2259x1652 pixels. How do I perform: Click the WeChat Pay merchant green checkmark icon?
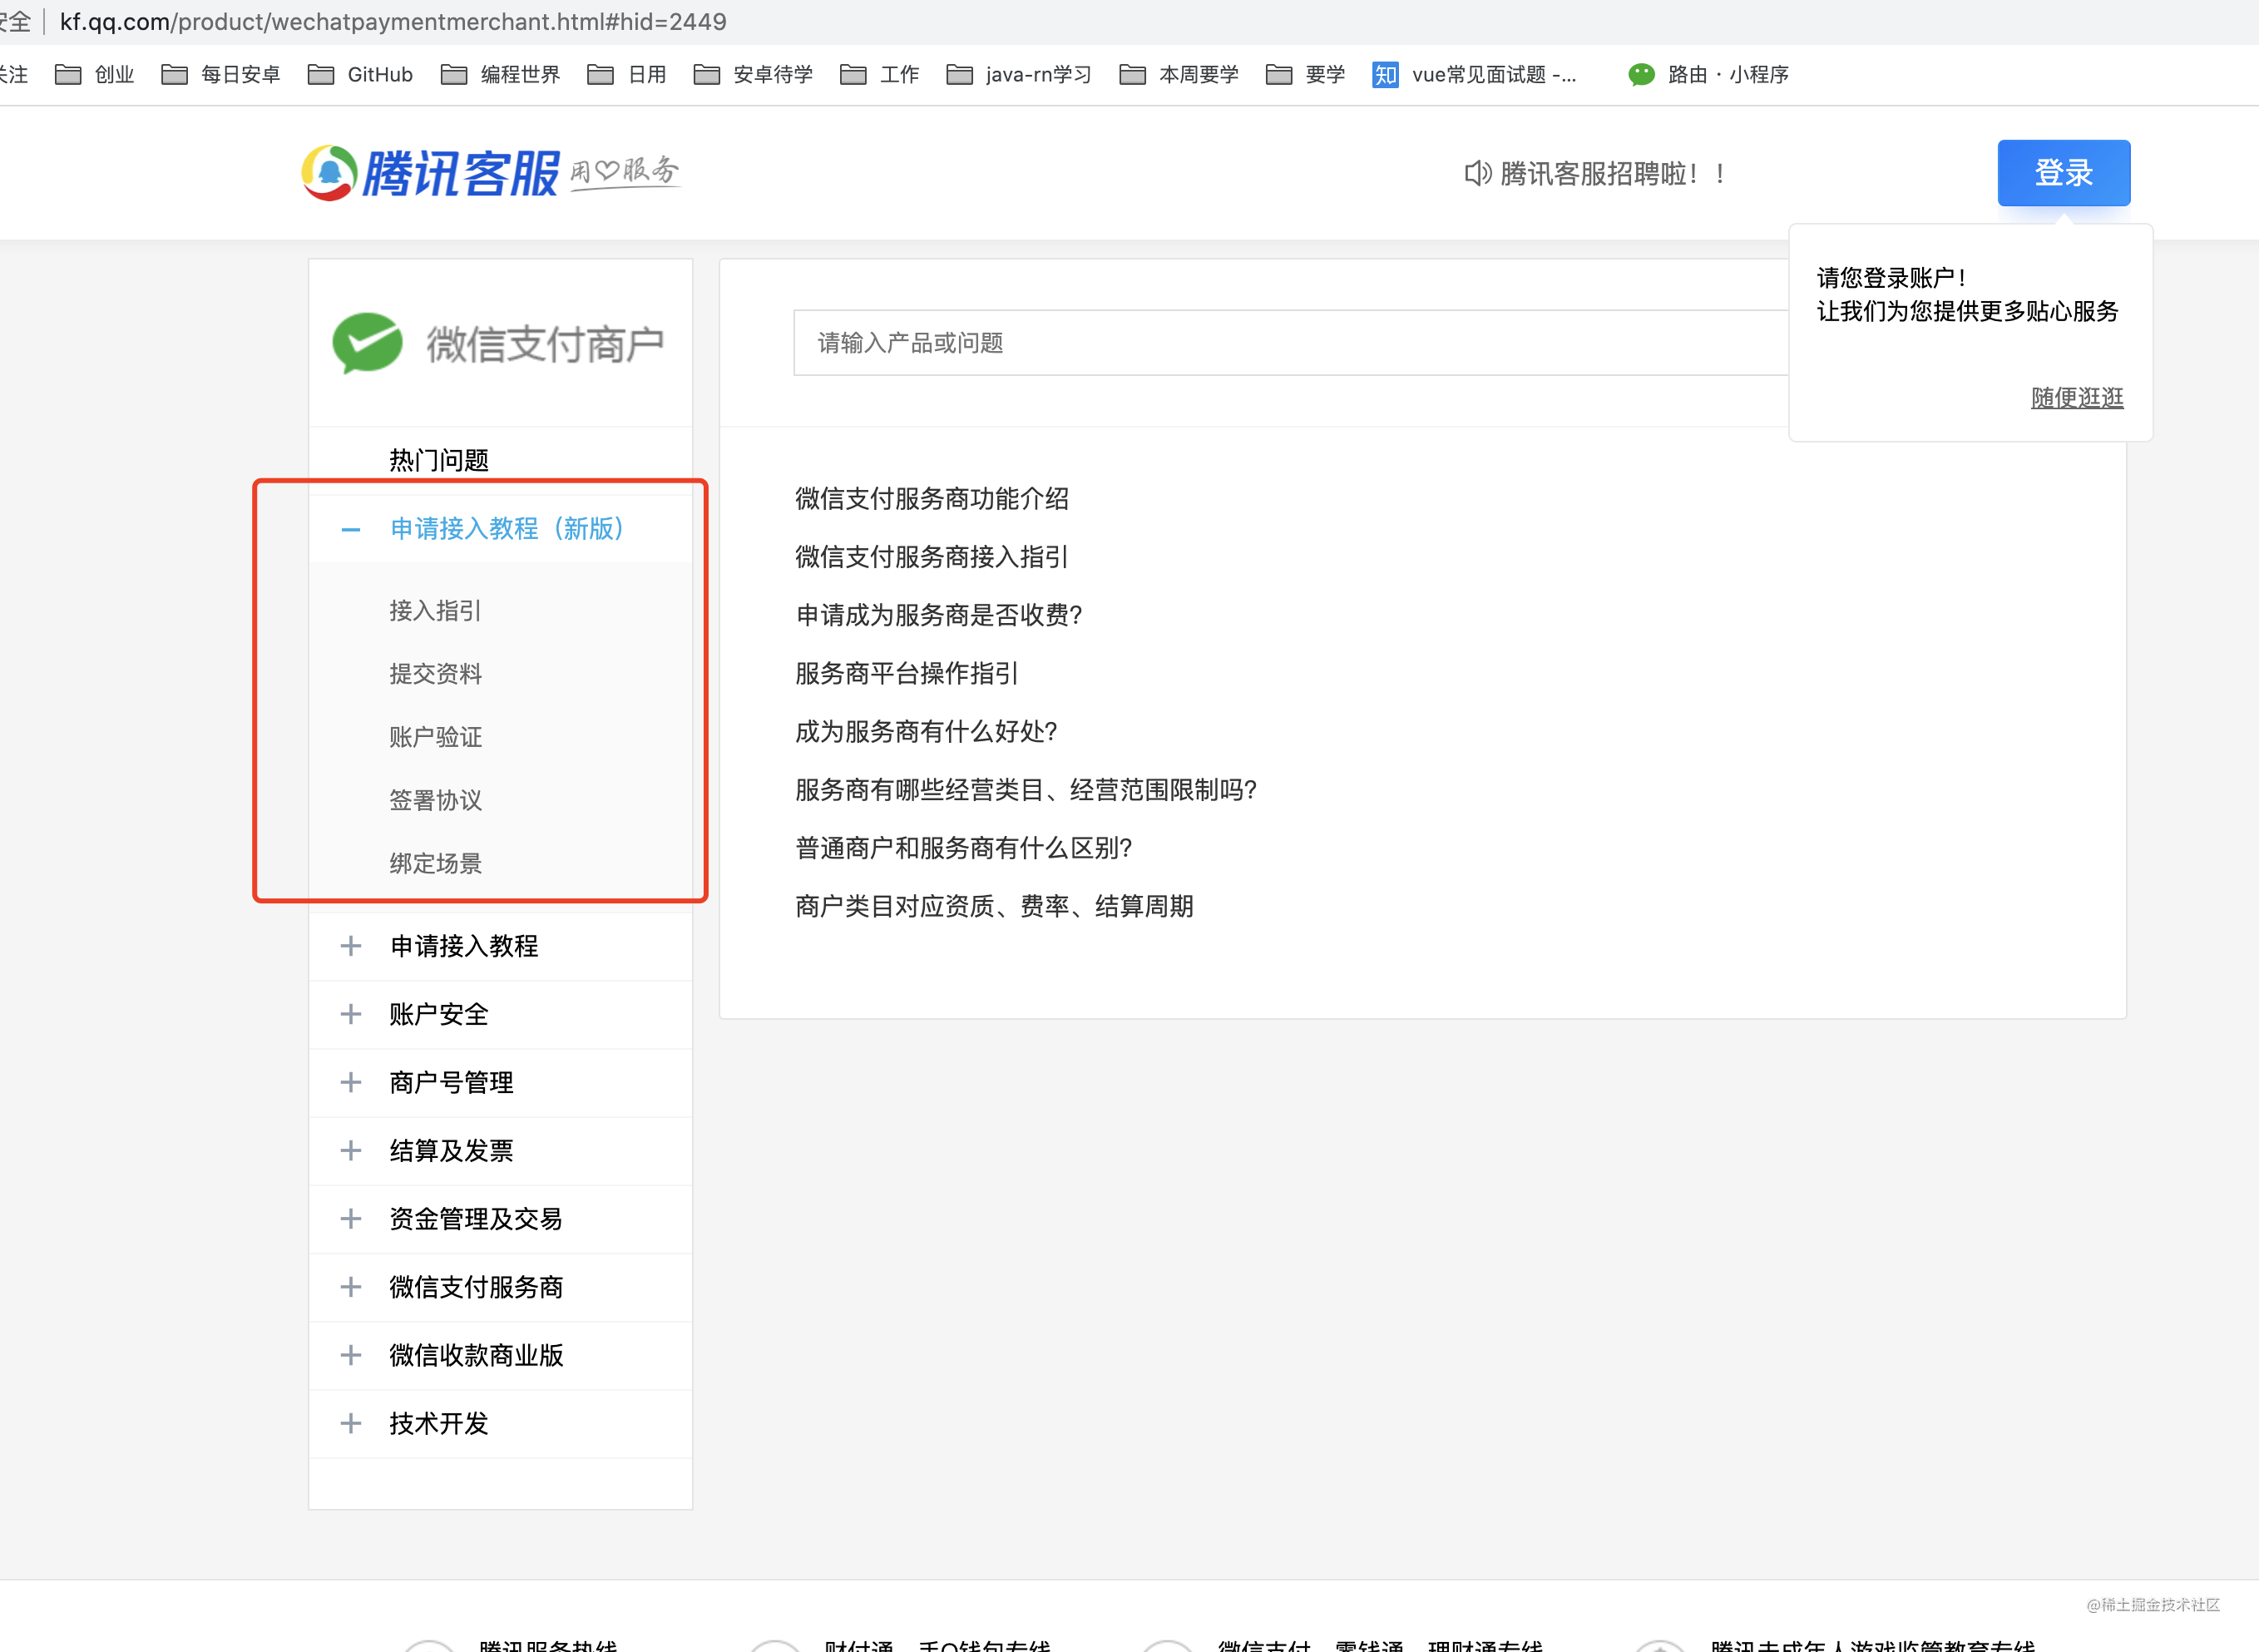click(x=367, y=343)
